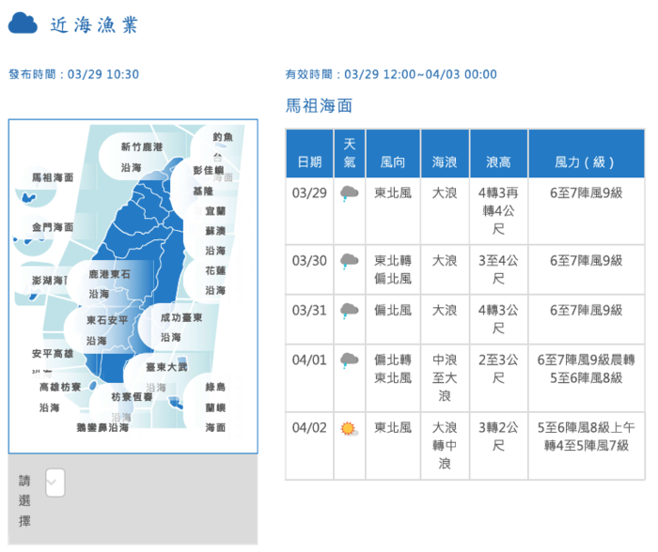658x552 pixels.
Task: Select 鵝鑾鼻沿海 region on the map
Action: click(102, 427)
